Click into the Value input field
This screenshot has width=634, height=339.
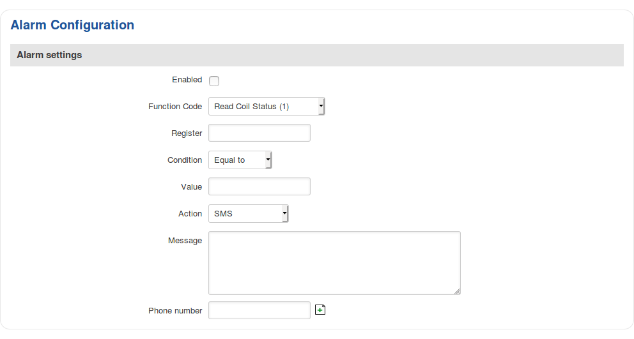259,187
